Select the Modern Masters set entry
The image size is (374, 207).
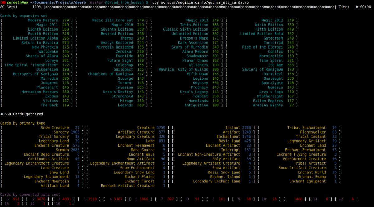(x=48, y=20)
